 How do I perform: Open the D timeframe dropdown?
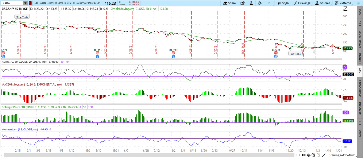pyautogui.click(x=269, y=3)
